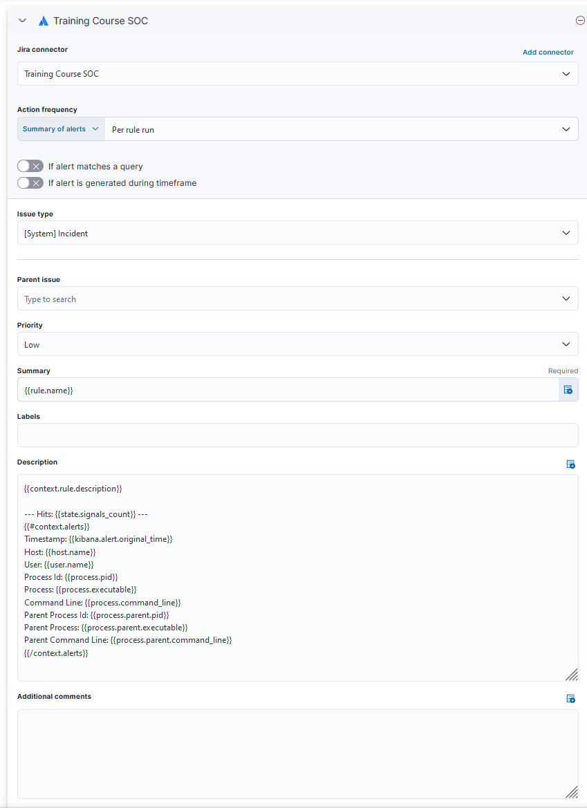Open the Priority dropdown set to Low

pyautogui.click(x=297, y=344)
